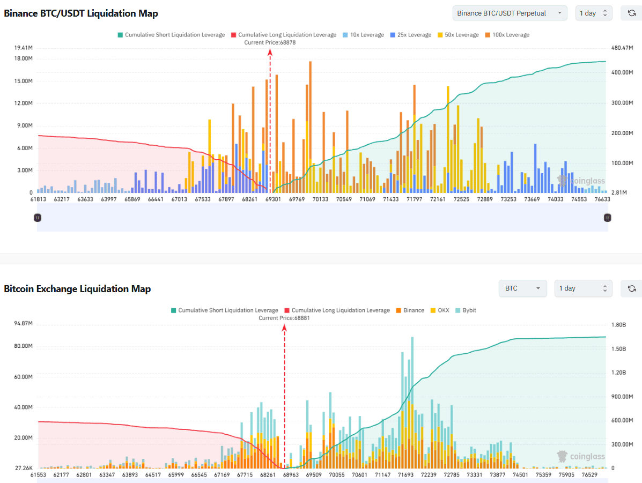Click the 27.26K axis label

point(24,468)
